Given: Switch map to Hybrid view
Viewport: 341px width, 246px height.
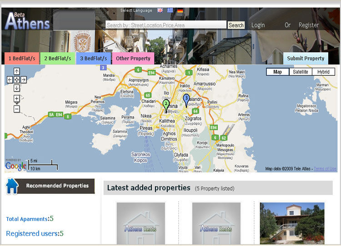Looking at the screenshot, I should (x=323, y=72).
